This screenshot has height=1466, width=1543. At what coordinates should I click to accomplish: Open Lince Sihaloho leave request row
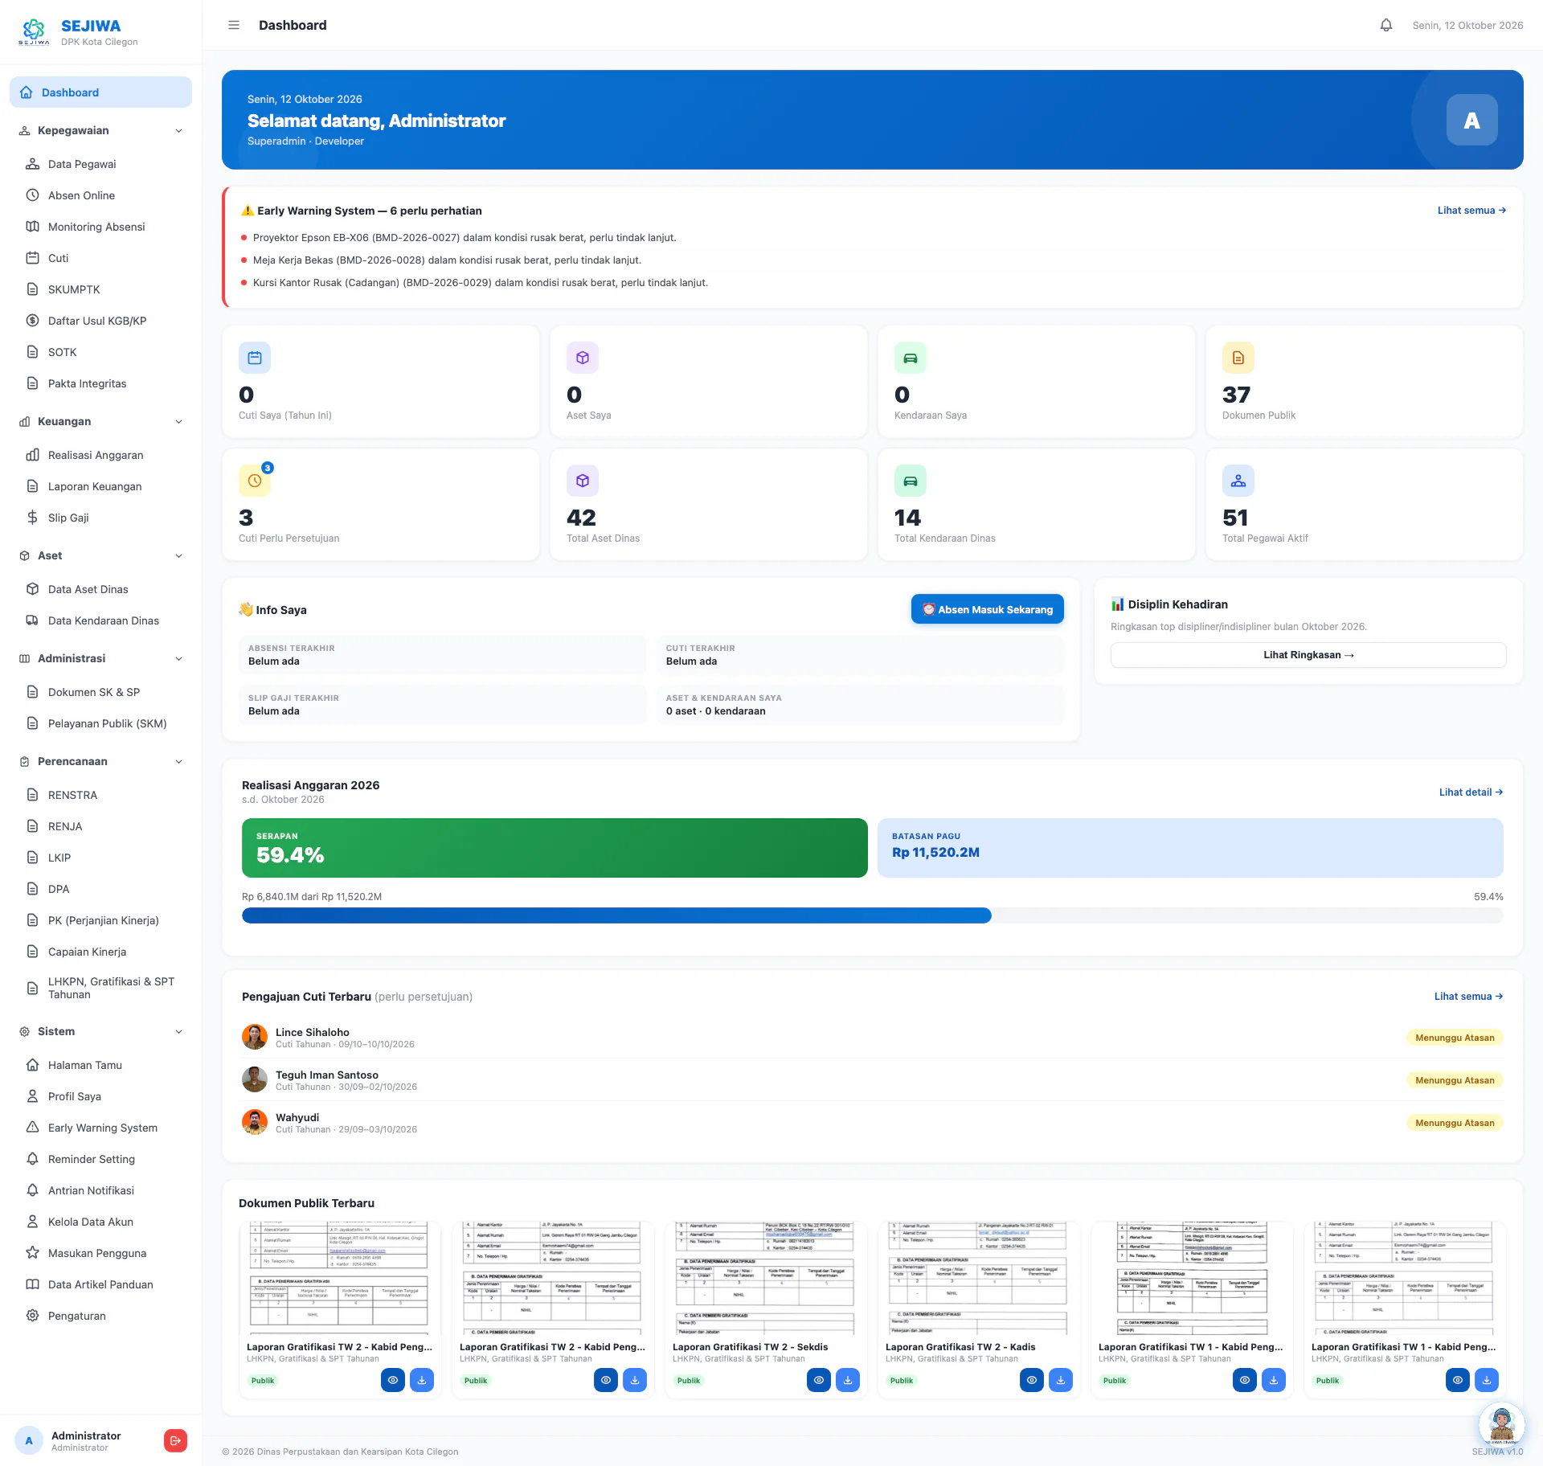point(872,1038)
